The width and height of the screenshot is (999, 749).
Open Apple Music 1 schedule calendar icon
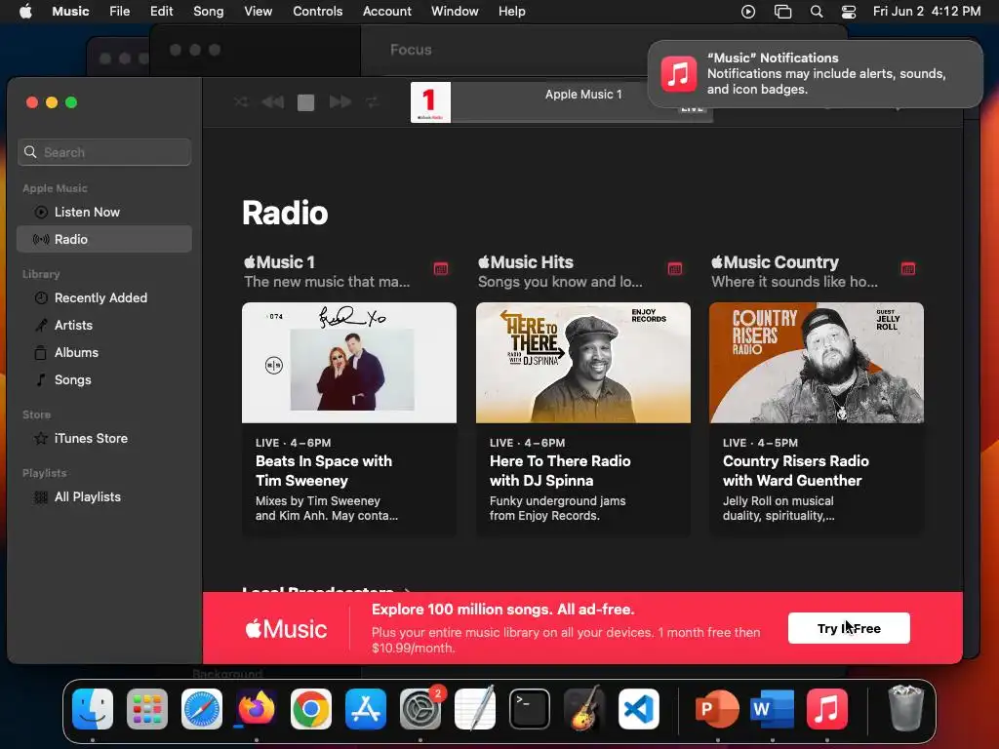pos(441,269)
